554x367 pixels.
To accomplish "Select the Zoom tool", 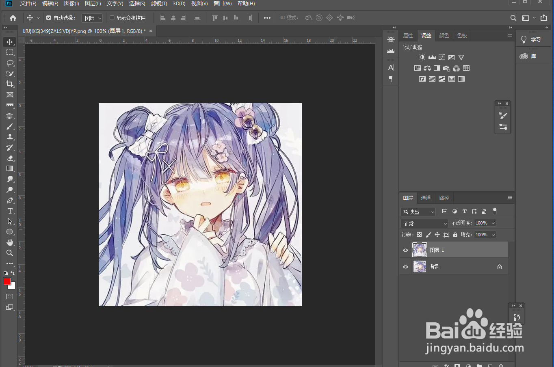I will pos(10,253).
